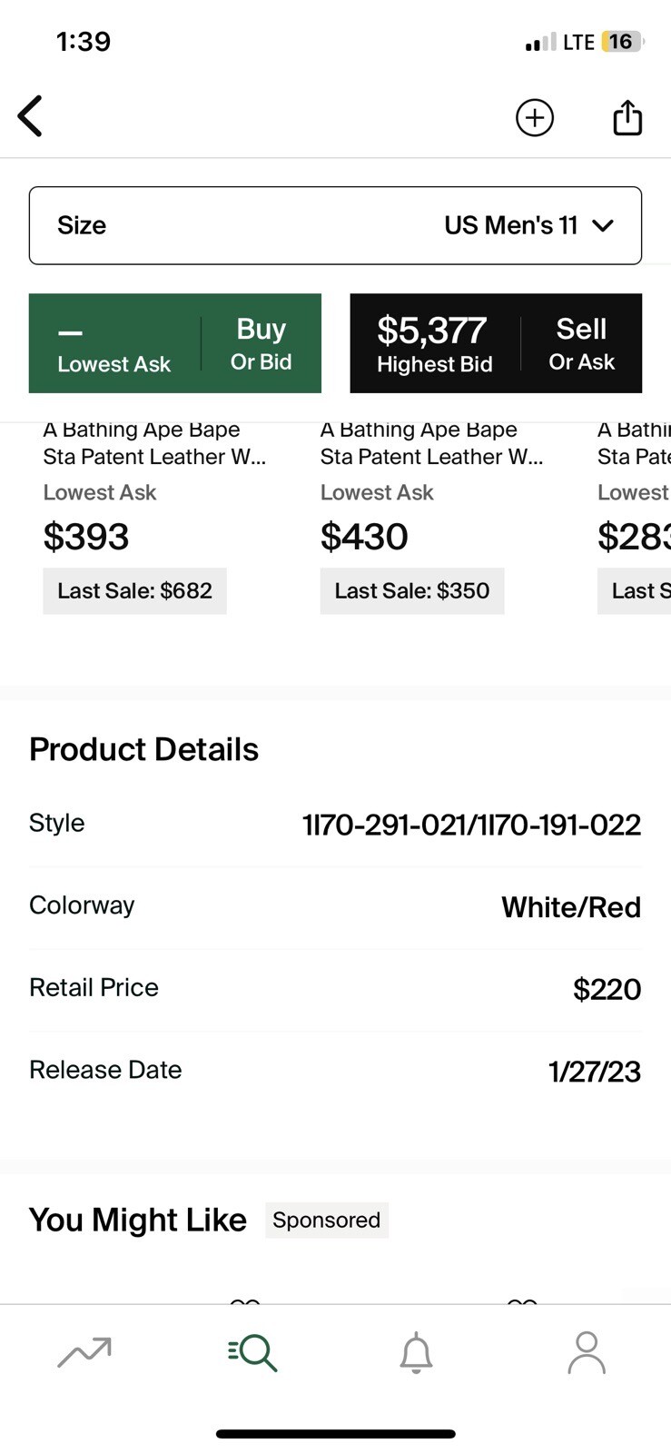Screen dimensions: 671x1453
Task: Open the $393 Bape Sta product card
Action: tap(154, 518)
